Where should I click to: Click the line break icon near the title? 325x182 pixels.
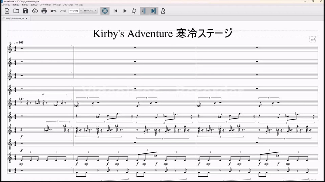312,39
